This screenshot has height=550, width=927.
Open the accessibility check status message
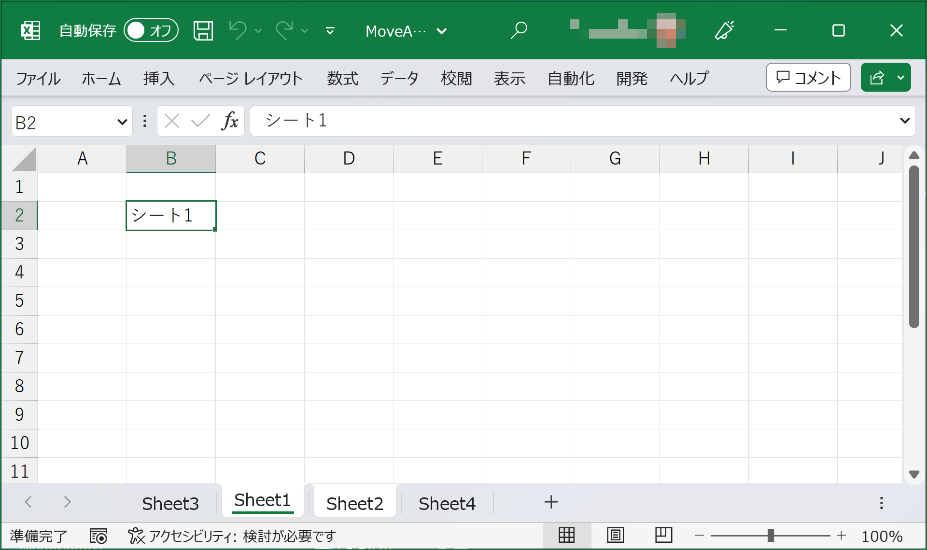[232, 536]
